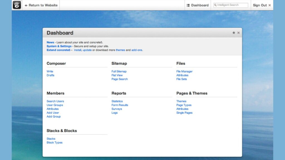Click the Reports section heading

pyautogui.click(x=119, y=93)
